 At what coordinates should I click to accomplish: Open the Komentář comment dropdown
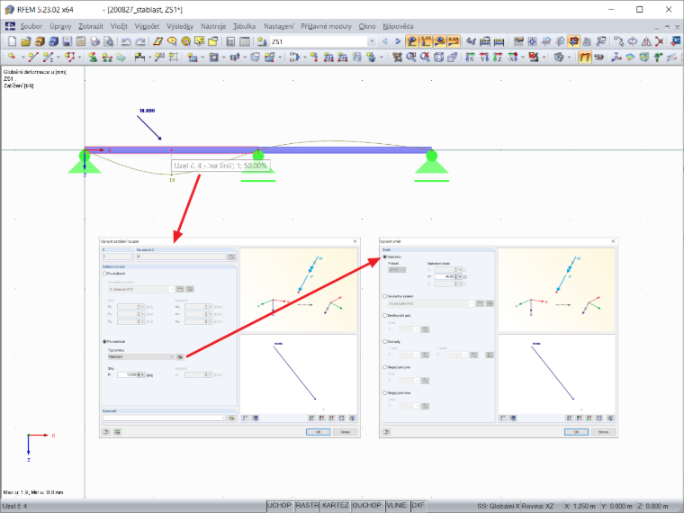pyautogui.click(x=165, y=418)
